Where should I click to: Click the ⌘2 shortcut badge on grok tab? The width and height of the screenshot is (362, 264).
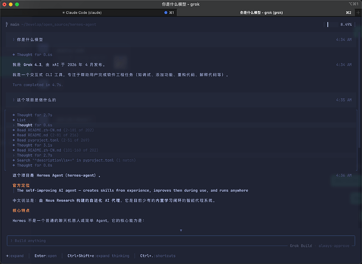point(349,13)
